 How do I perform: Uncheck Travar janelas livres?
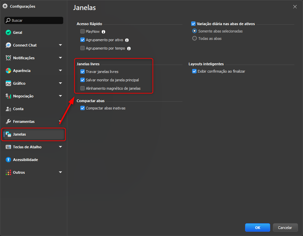click(x=82, y=72)
